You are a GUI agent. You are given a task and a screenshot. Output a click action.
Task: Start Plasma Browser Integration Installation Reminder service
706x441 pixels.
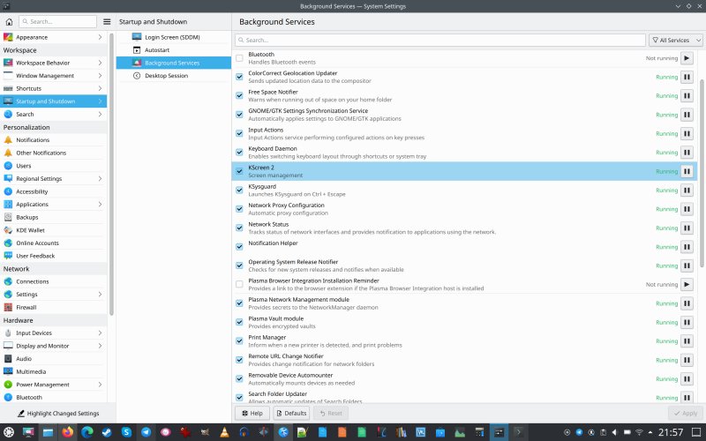[x=687, y=284]
